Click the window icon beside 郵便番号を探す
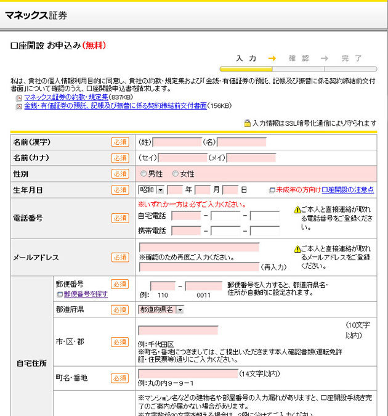388x416 pixels. (x=60, y=294)
